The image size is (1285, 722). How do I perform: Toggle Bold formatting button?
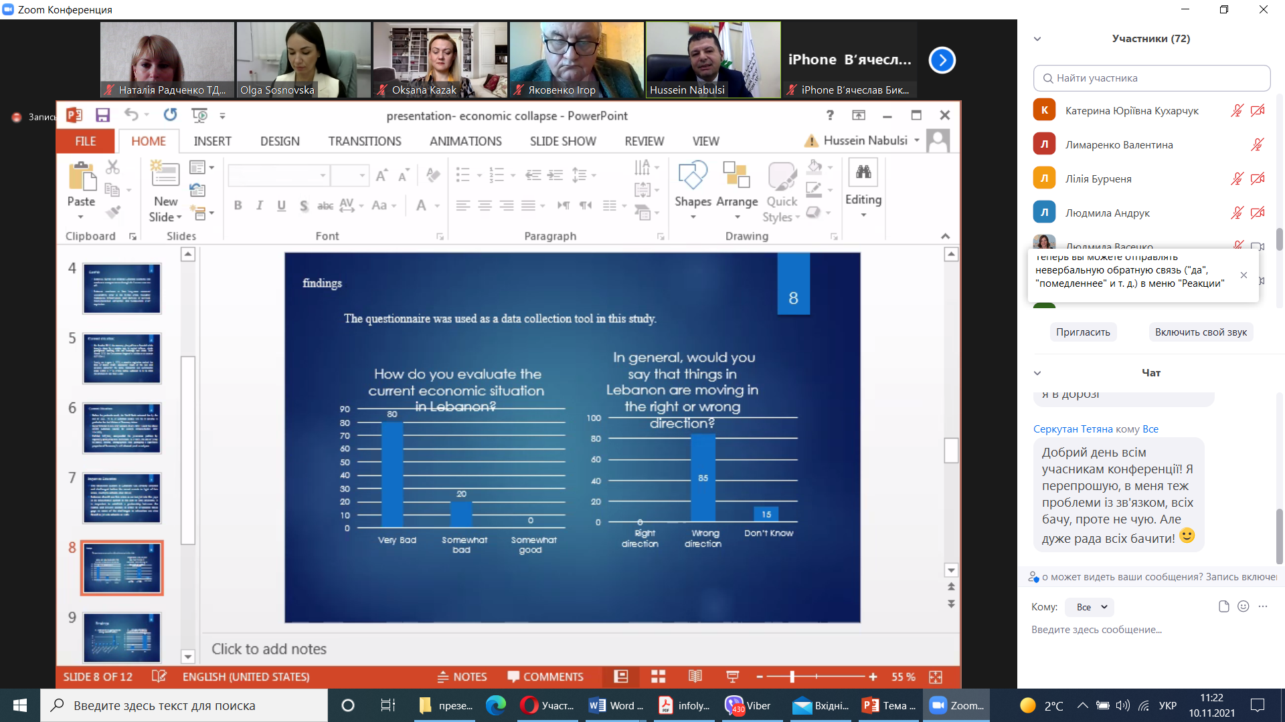(x=238, y=205)
